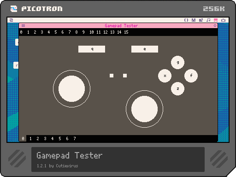236x177 pixels.
Task: Select player 2 in bottom row
Action: (x=38, y=139)
